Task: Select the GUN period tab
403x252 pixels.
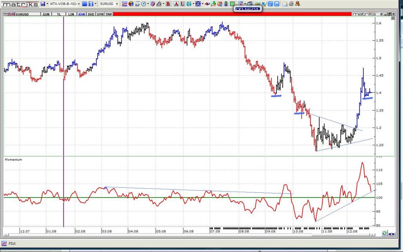Action: pyautogui.click(x=46, y=14)
